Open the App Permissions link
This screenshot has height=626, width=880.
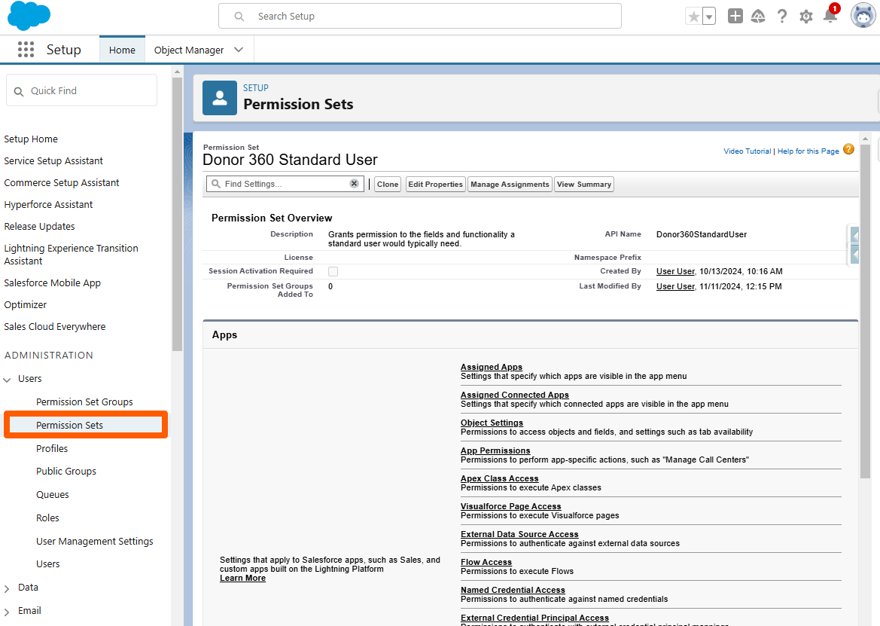click(x=495, y=450)
